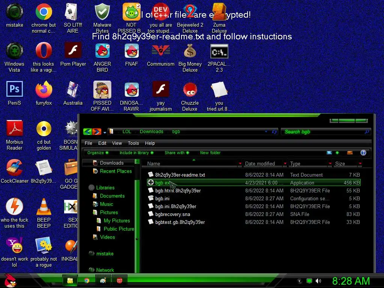The height and width of the screenshot is (288, 384).
Task: Go back with the green arrow
Action: [x=87, y=132]
